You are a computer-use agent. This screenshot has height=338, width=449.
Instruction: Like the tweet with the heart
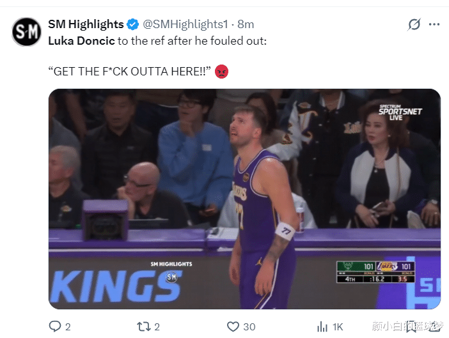coord(233,326)
